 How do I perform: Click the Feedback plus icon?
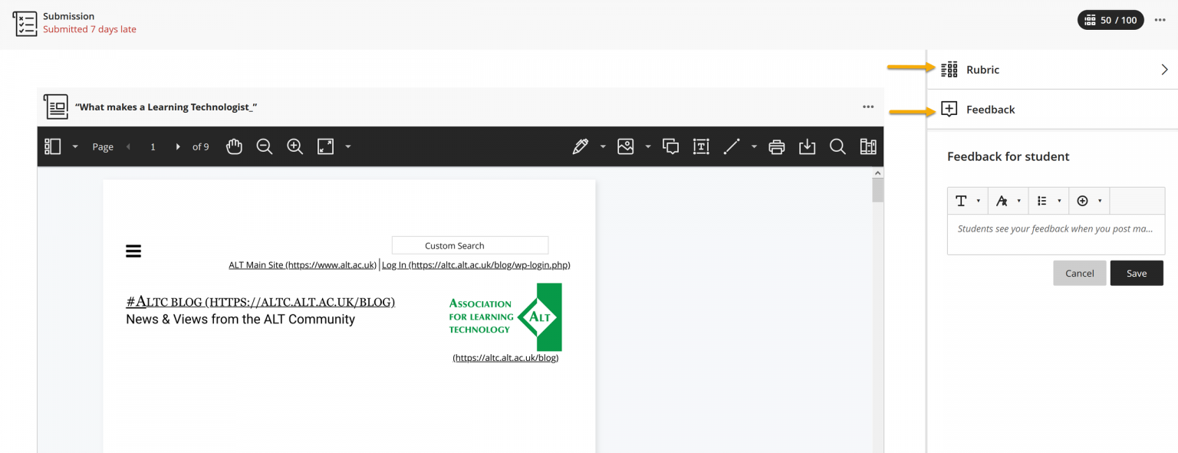tap(949, 110)
